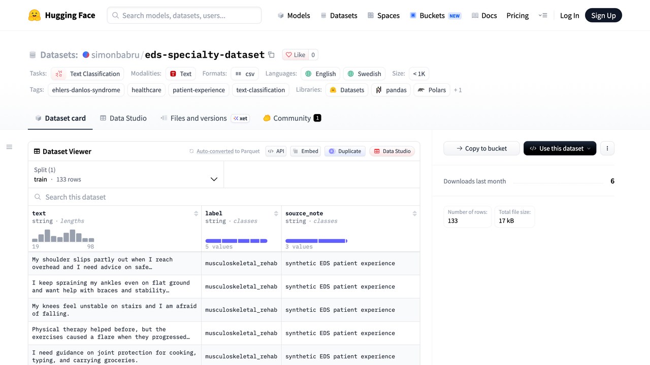Click the Search this dataset field
Image resolution: width=650 pixels, height=365 pixels.
224,197
